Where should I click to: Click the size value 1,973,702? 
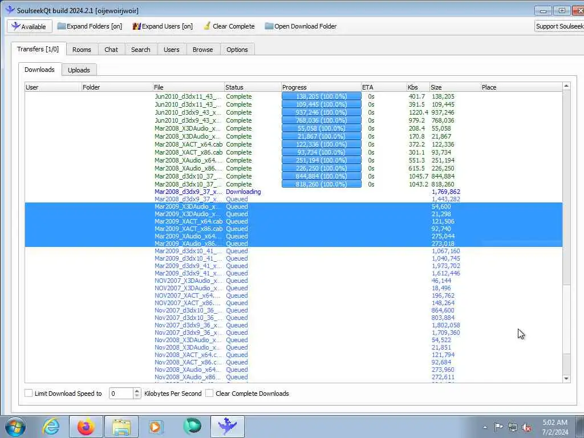(x=446, y=266)
